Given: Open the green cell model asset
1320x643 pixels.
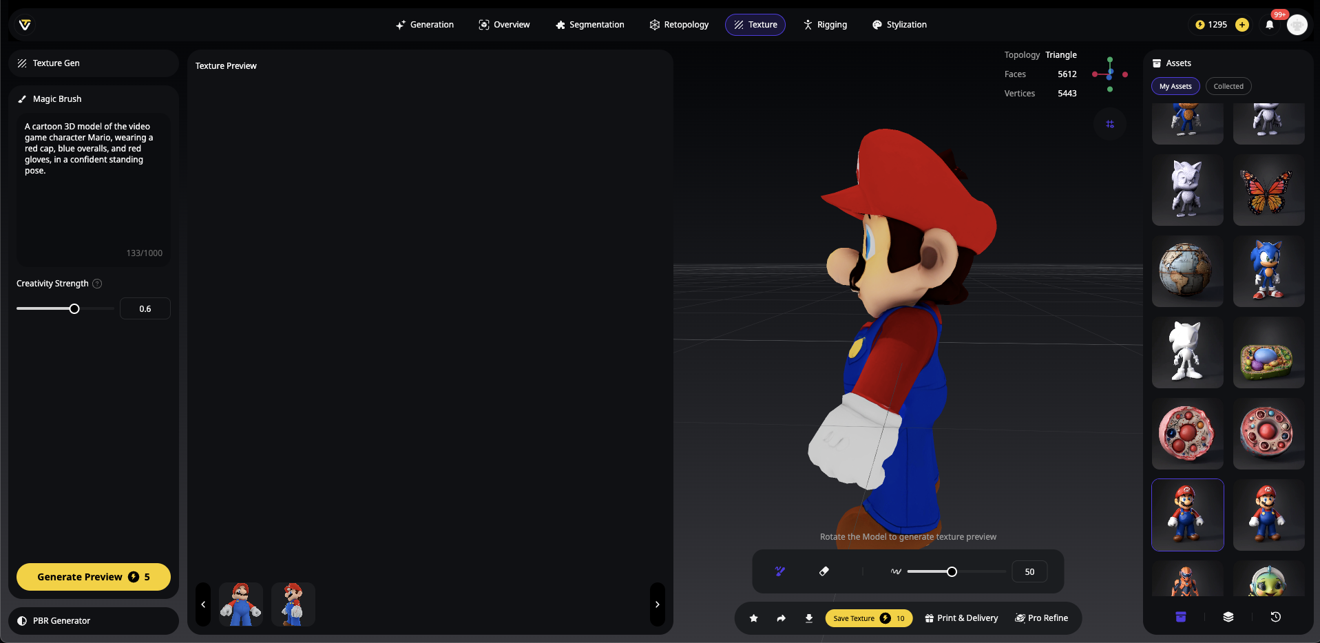Looking at the screenshot, I should [x=1269, y=352].
